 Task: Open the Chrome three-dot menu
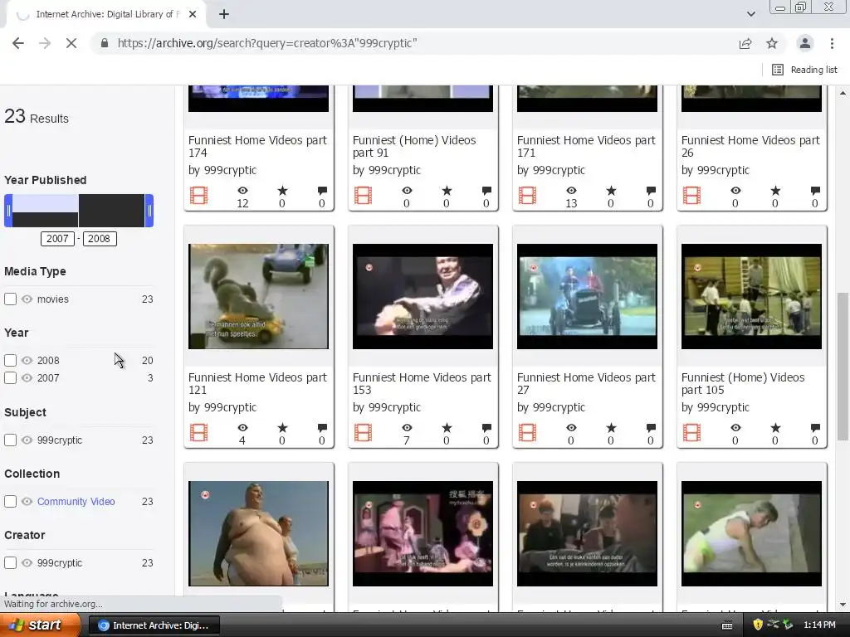[x=832, y=43]
